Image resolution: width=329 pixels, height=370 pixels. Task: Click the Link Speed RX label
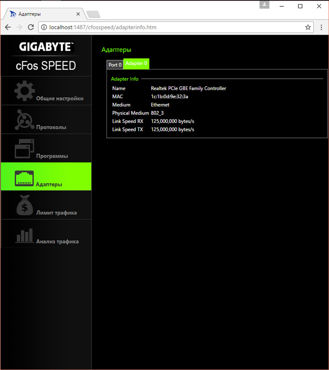(127, 122)
